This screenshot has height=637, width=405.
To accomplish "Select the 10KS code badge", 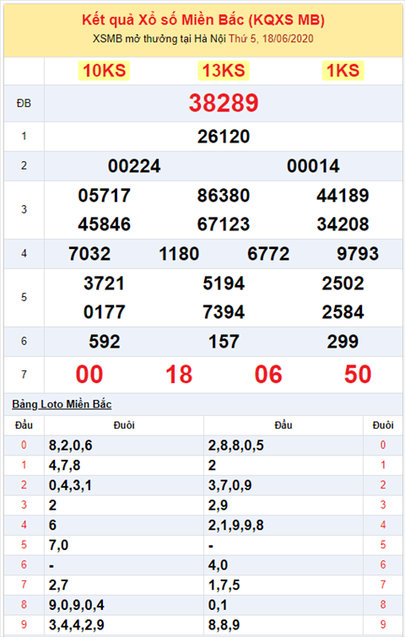I will 104,71.
